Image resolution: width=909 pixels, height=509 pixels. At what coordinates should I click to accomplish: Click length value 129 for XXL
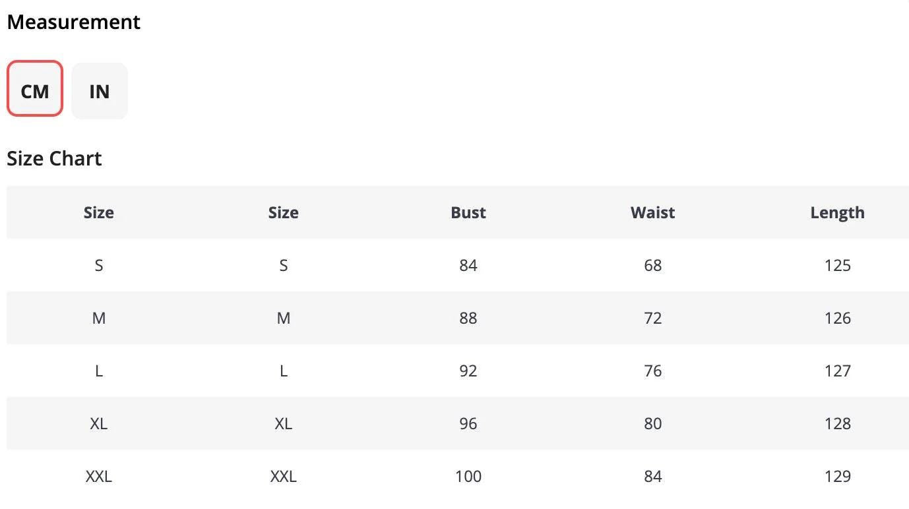coord(838,476)
